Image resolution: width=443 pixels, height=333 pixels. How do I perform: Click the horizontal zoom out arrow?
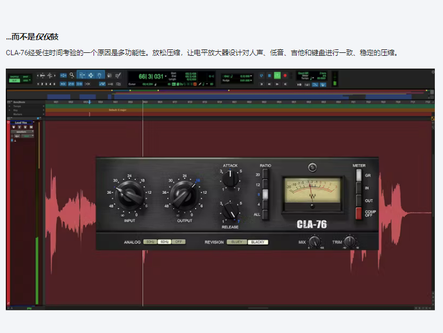pyautogui.click(x=38, y=76)
